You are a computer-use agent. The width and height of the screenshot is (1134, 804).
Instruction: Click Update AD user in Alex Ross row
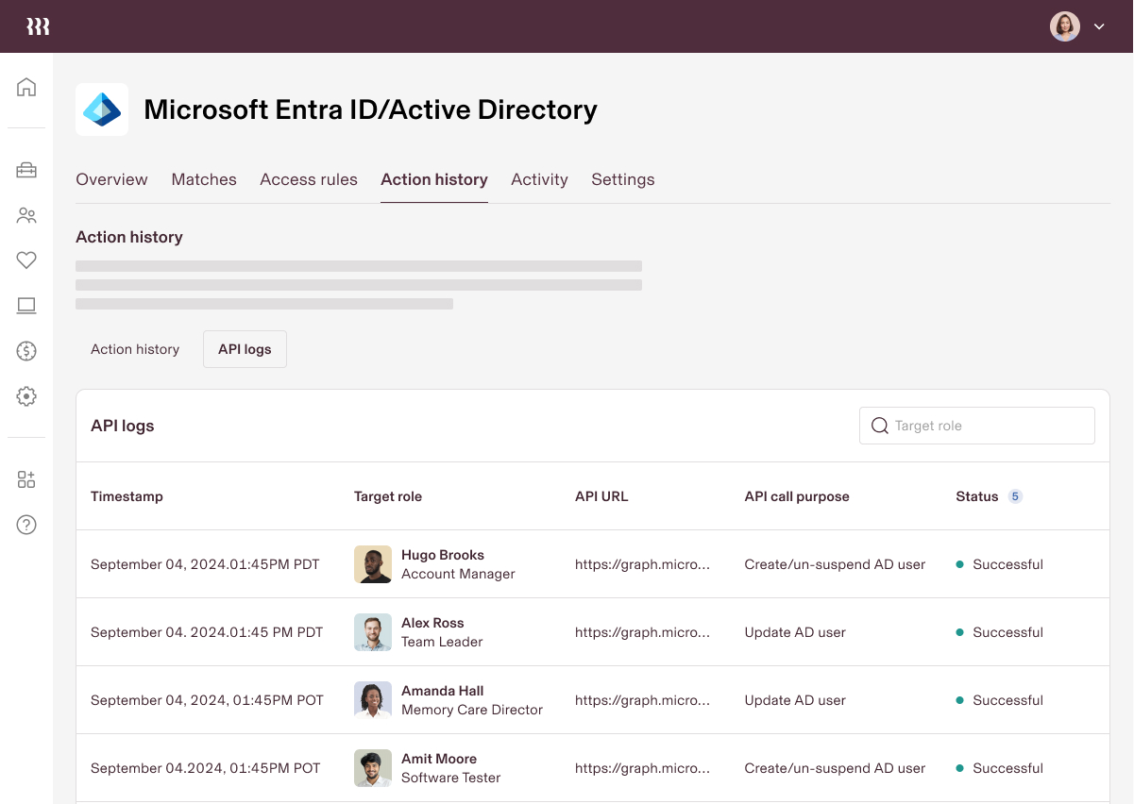795,632
